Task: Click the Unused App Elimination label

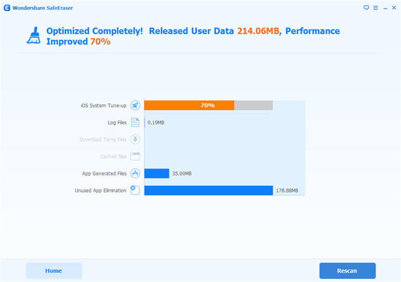Action: (101, 190)
